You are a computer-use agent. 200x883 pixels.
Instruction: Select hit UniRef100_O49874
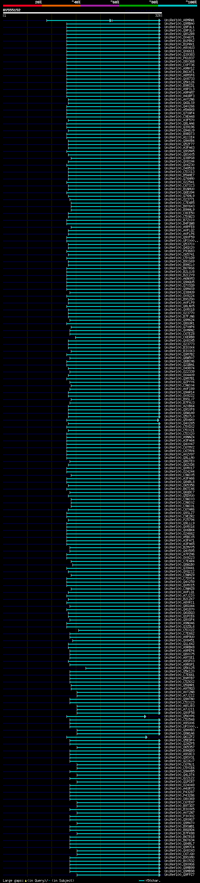(x=179, y=368)
